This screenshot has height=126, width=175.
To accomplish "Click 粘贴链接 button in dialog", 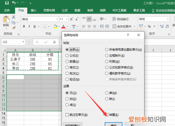I will (x=73, y=124).
